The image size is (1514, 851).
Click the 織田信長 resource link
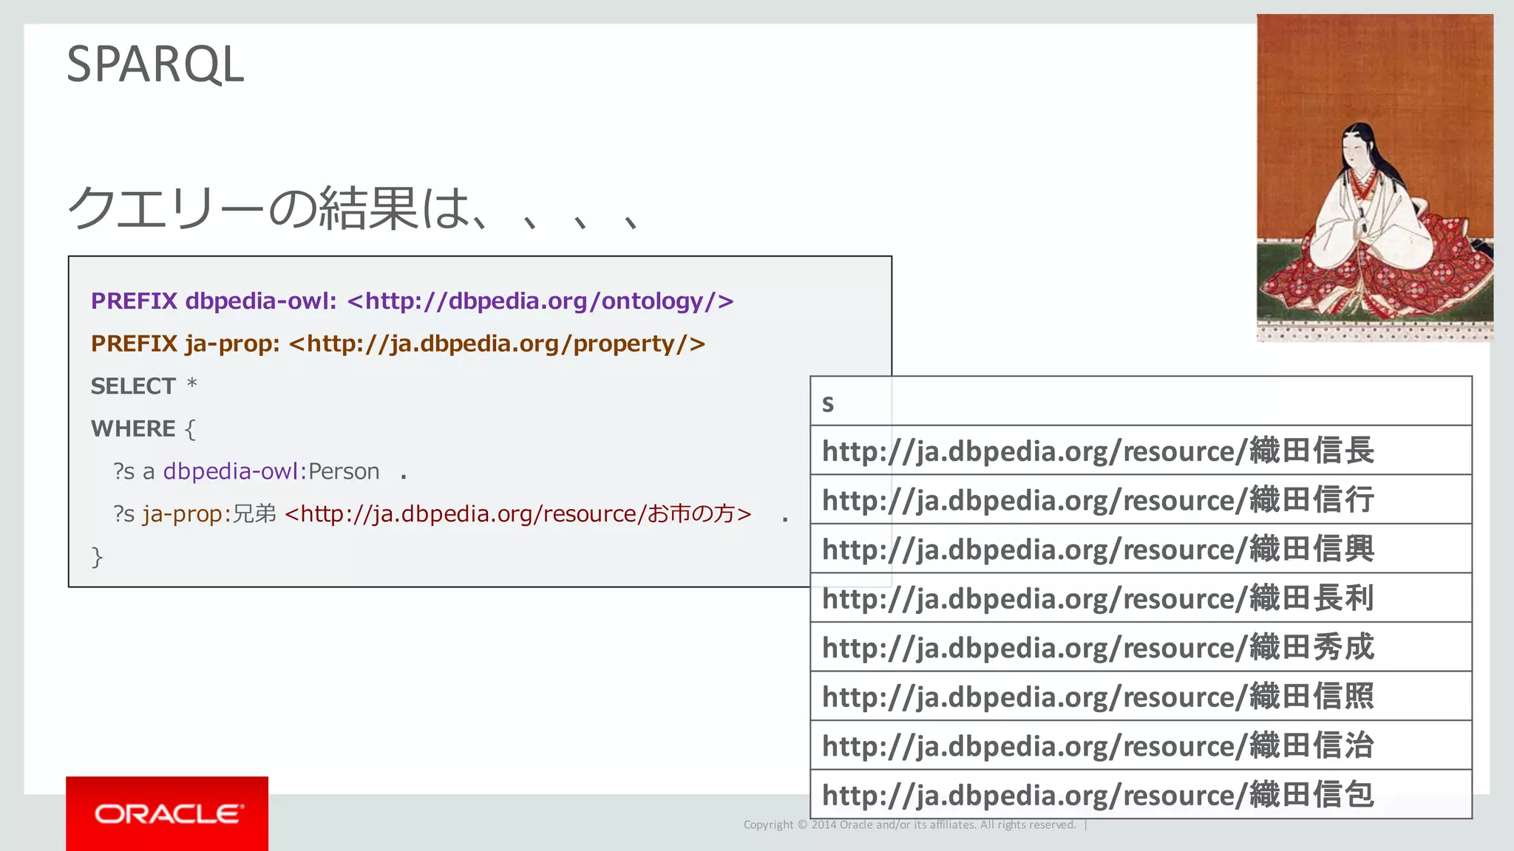coord(1098,451)
